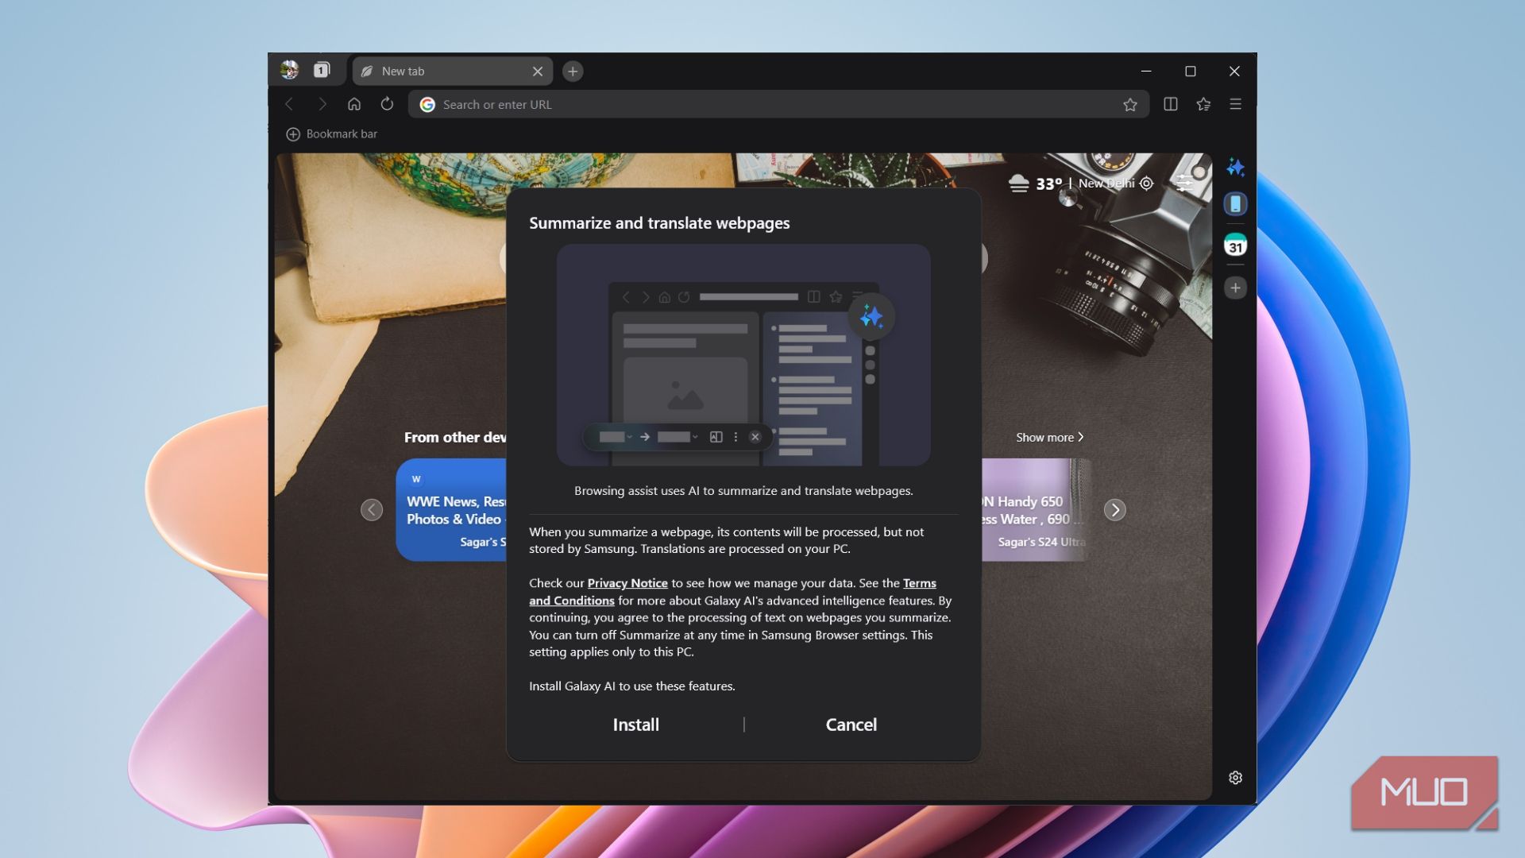
Task: Click the 'Summarize and translate webpages' heading
Action: [659, 223]
